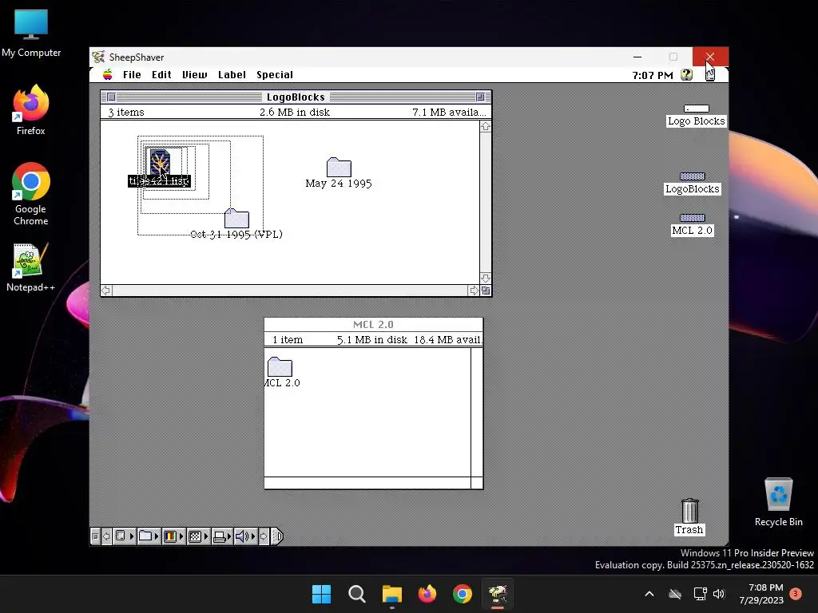Click the Control Strip close box
The height and width of the screenshot is (613, 818).
point(95,536)
